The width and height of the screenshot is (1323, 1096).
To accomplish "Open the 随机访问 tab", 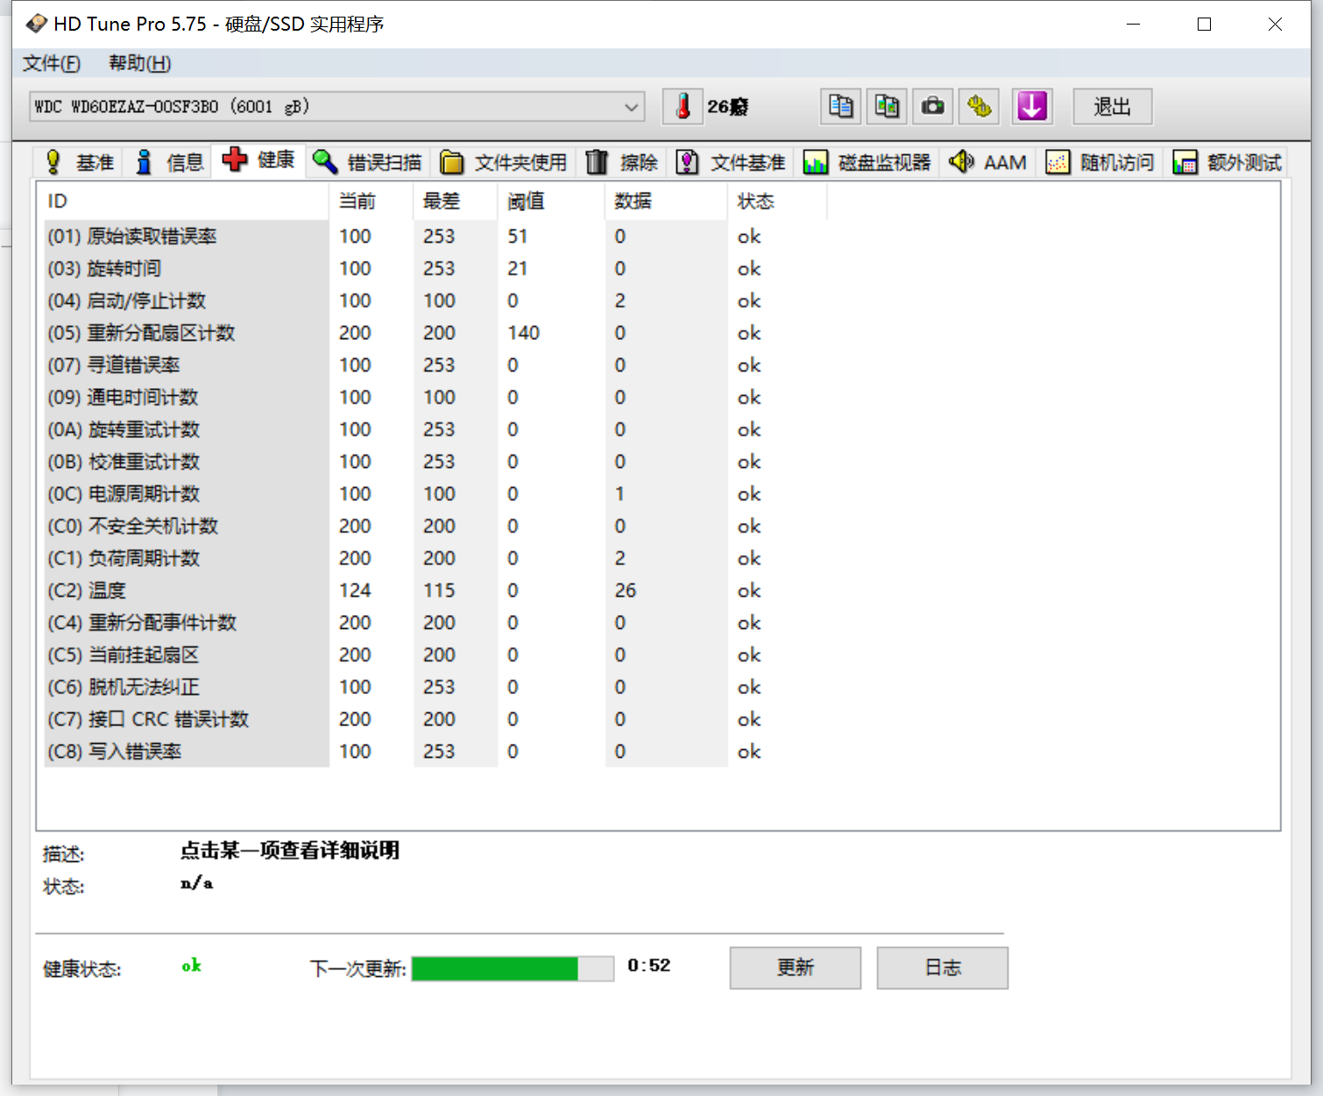I will click(1100, 162).
